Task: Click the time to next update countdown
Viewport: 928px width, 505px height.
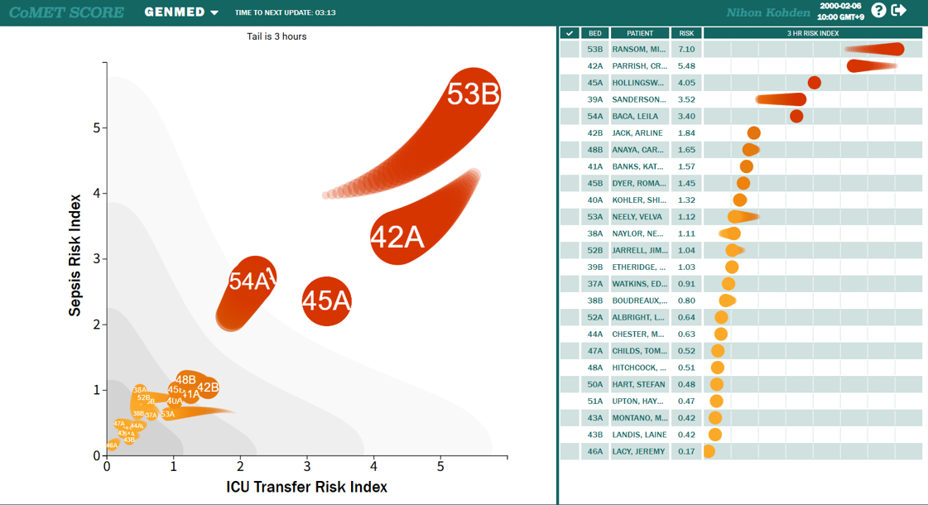Action: pyautogui.click(x=286, y=12)
